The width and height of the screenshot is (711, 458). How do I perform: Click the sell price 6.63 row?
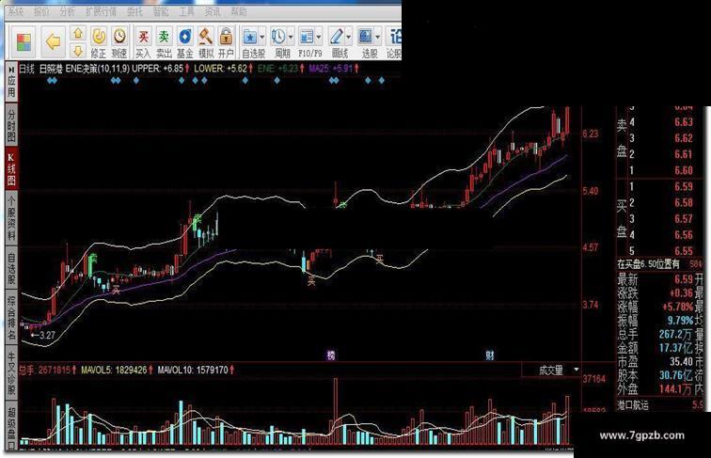662,122
